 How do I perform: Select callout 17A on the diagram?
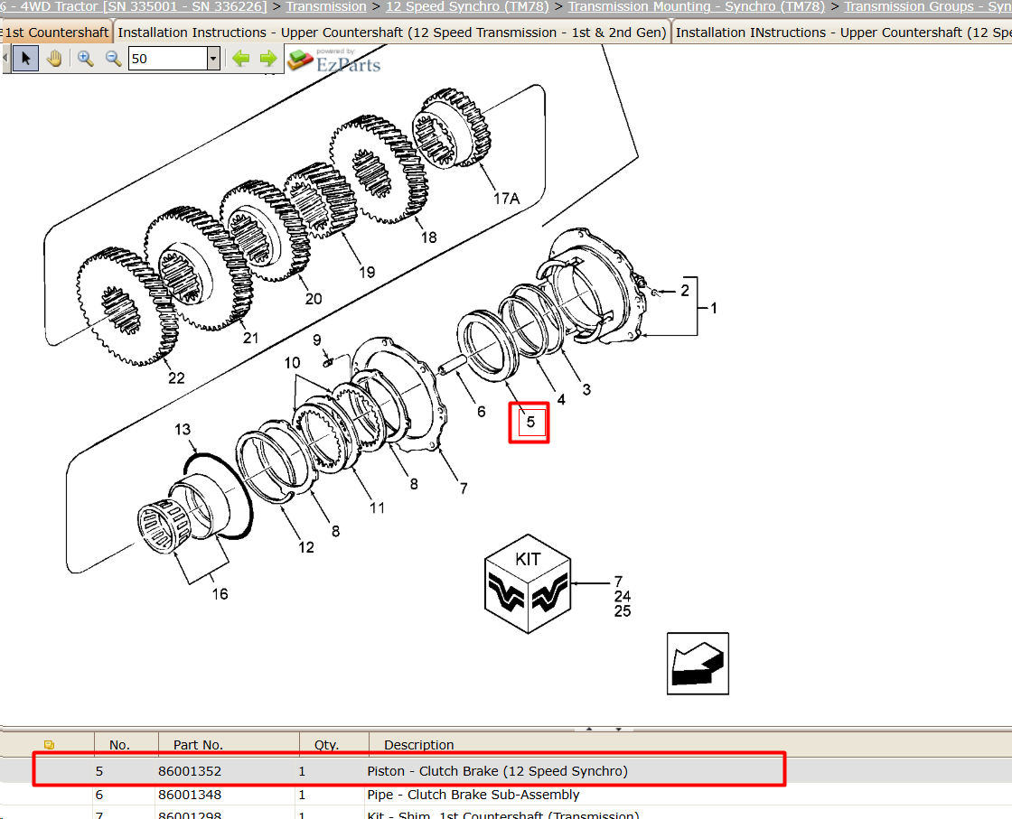click(507, 199)
